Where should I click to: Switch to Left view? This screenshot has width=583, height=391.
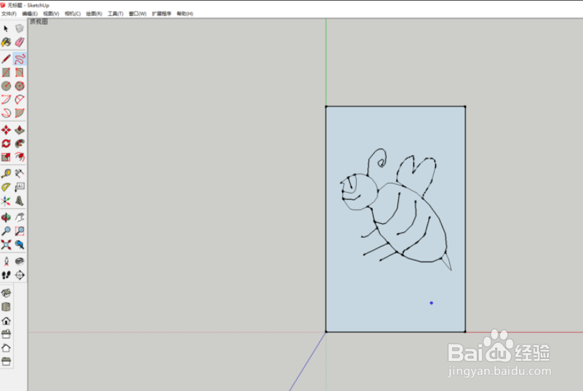6,361
